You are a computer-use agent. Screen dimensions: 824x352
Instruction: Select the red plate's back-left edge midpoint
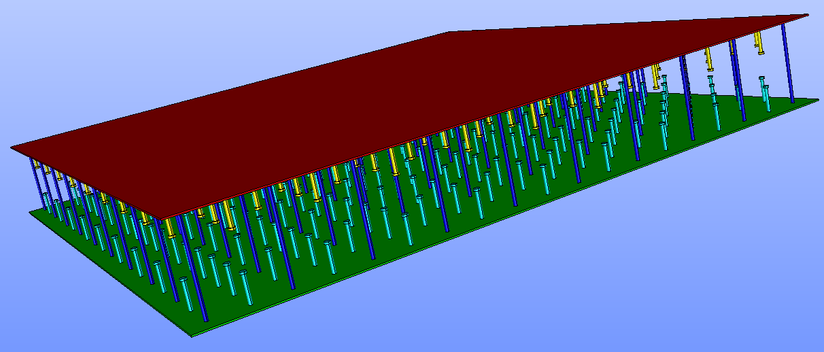point(229,90)
